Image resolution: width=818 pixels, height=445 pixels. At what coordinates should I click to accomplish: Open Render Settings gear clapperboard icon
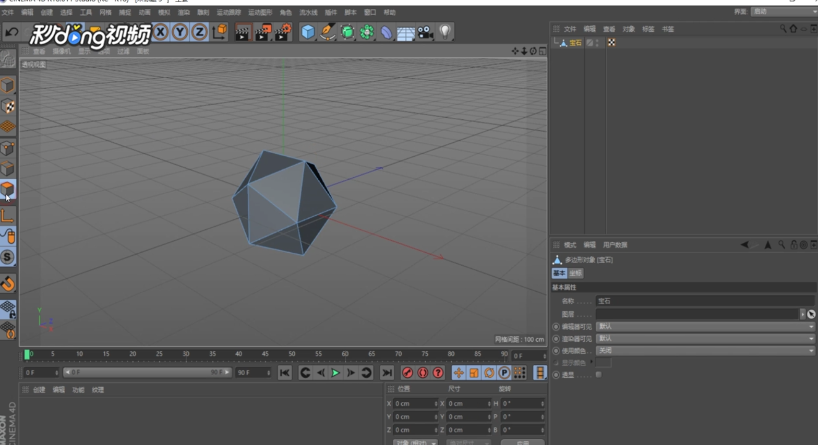(283, 32)
